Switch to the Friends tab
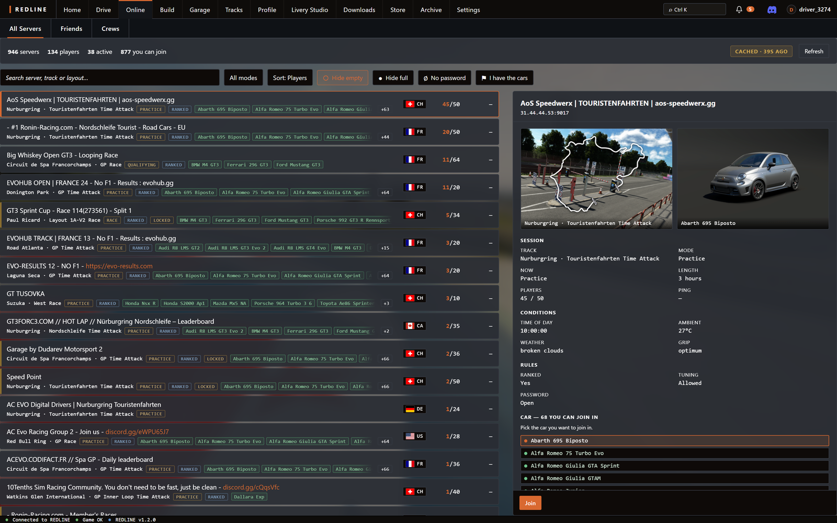The image size is (837, 523). click(71, 29)
